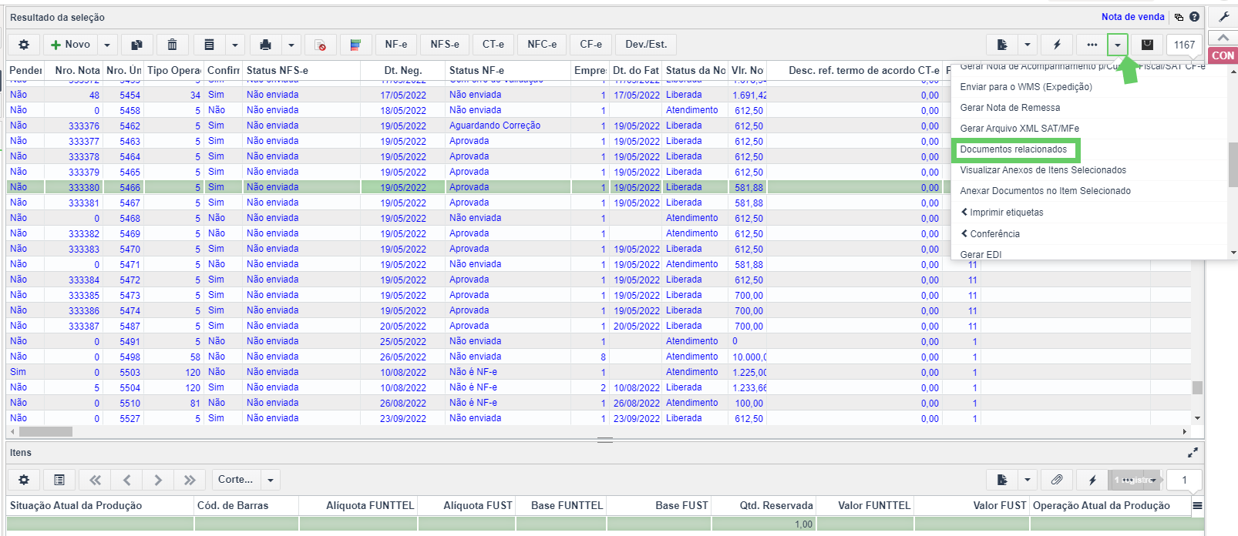The height and width of the screenshot is (536, 1238).
Task: Click the record count field showing 1167
Action: pos(1184,45)
